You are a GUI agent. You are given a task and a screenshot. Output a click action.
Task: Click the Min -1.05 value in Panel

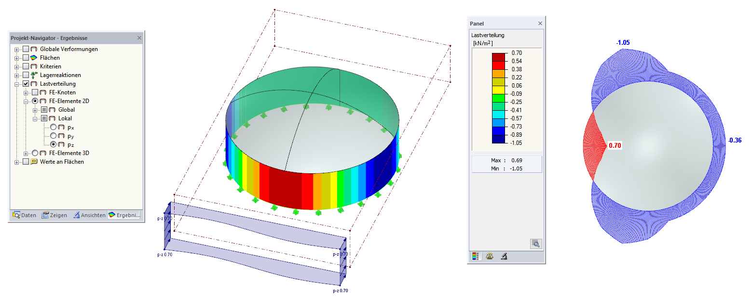[x=516, y=168]
